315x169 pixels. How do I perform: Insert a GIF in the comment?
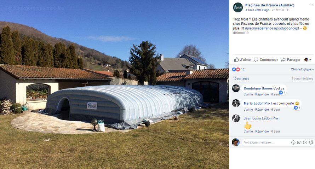coord(305,142)
